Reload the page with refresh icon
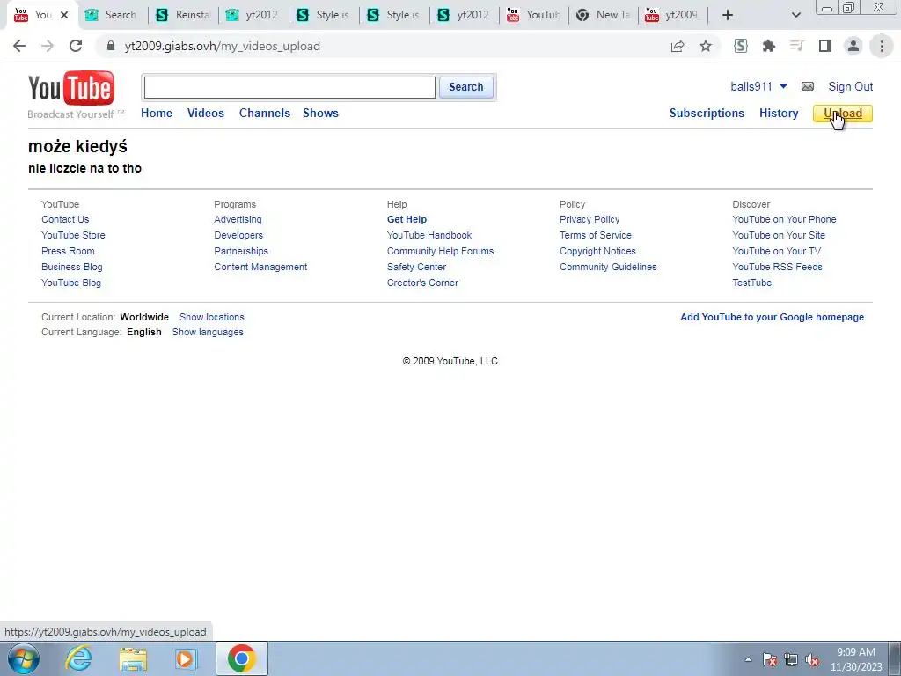This screenshot has width=901, height=676. tap(76, 46)
